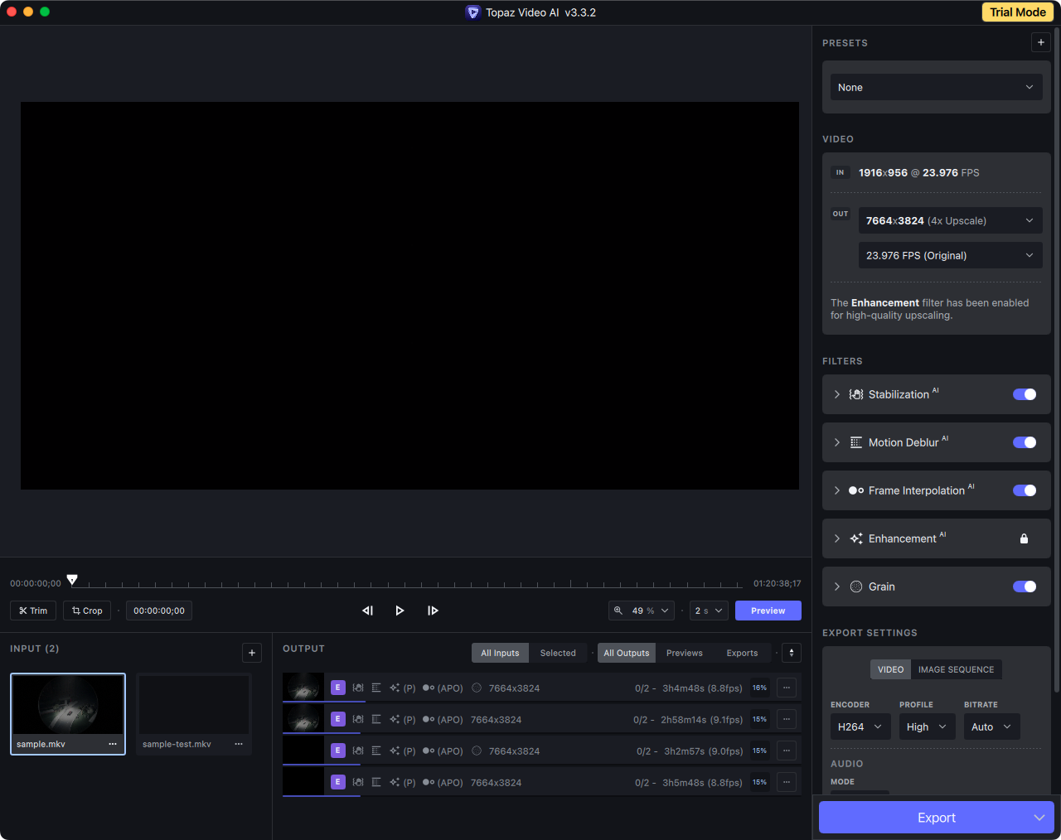Add a new preset with plus icon
The height and width of the screenshot is (840, 1061).
(1040, 42)
